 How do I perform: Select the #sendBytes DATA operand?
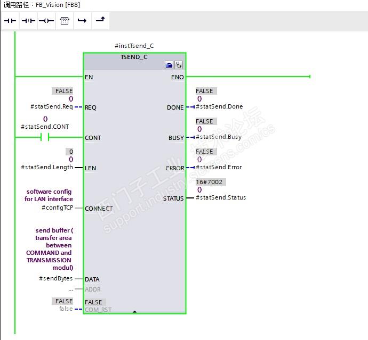click(56, 278)
